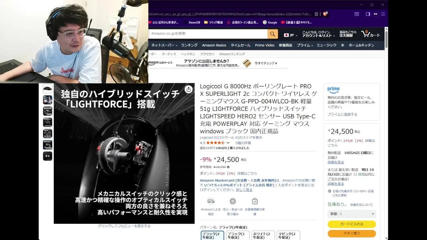Open タイムセール nav item
This screenshot has width=427, height=240.
point(241,45)
